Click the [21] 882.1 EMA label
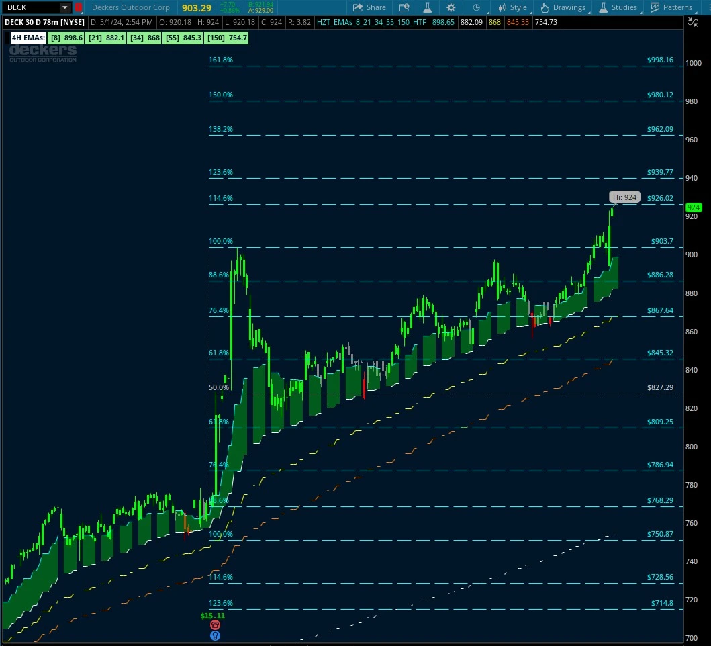The image size is (711, 646). coord(106,38)
